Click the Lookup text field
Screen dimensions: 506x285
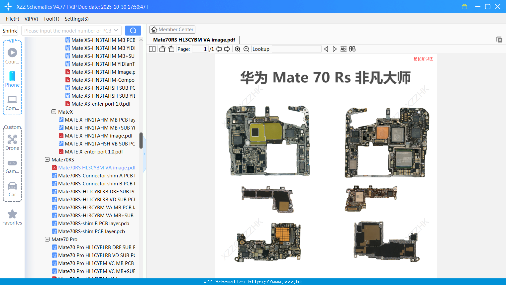297,49
